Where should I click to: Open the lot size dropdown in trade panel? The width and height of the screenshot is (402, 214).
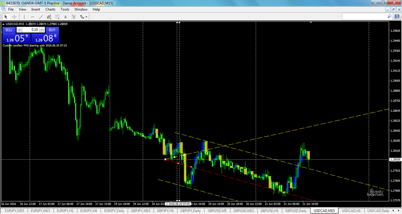coord(19,30)
